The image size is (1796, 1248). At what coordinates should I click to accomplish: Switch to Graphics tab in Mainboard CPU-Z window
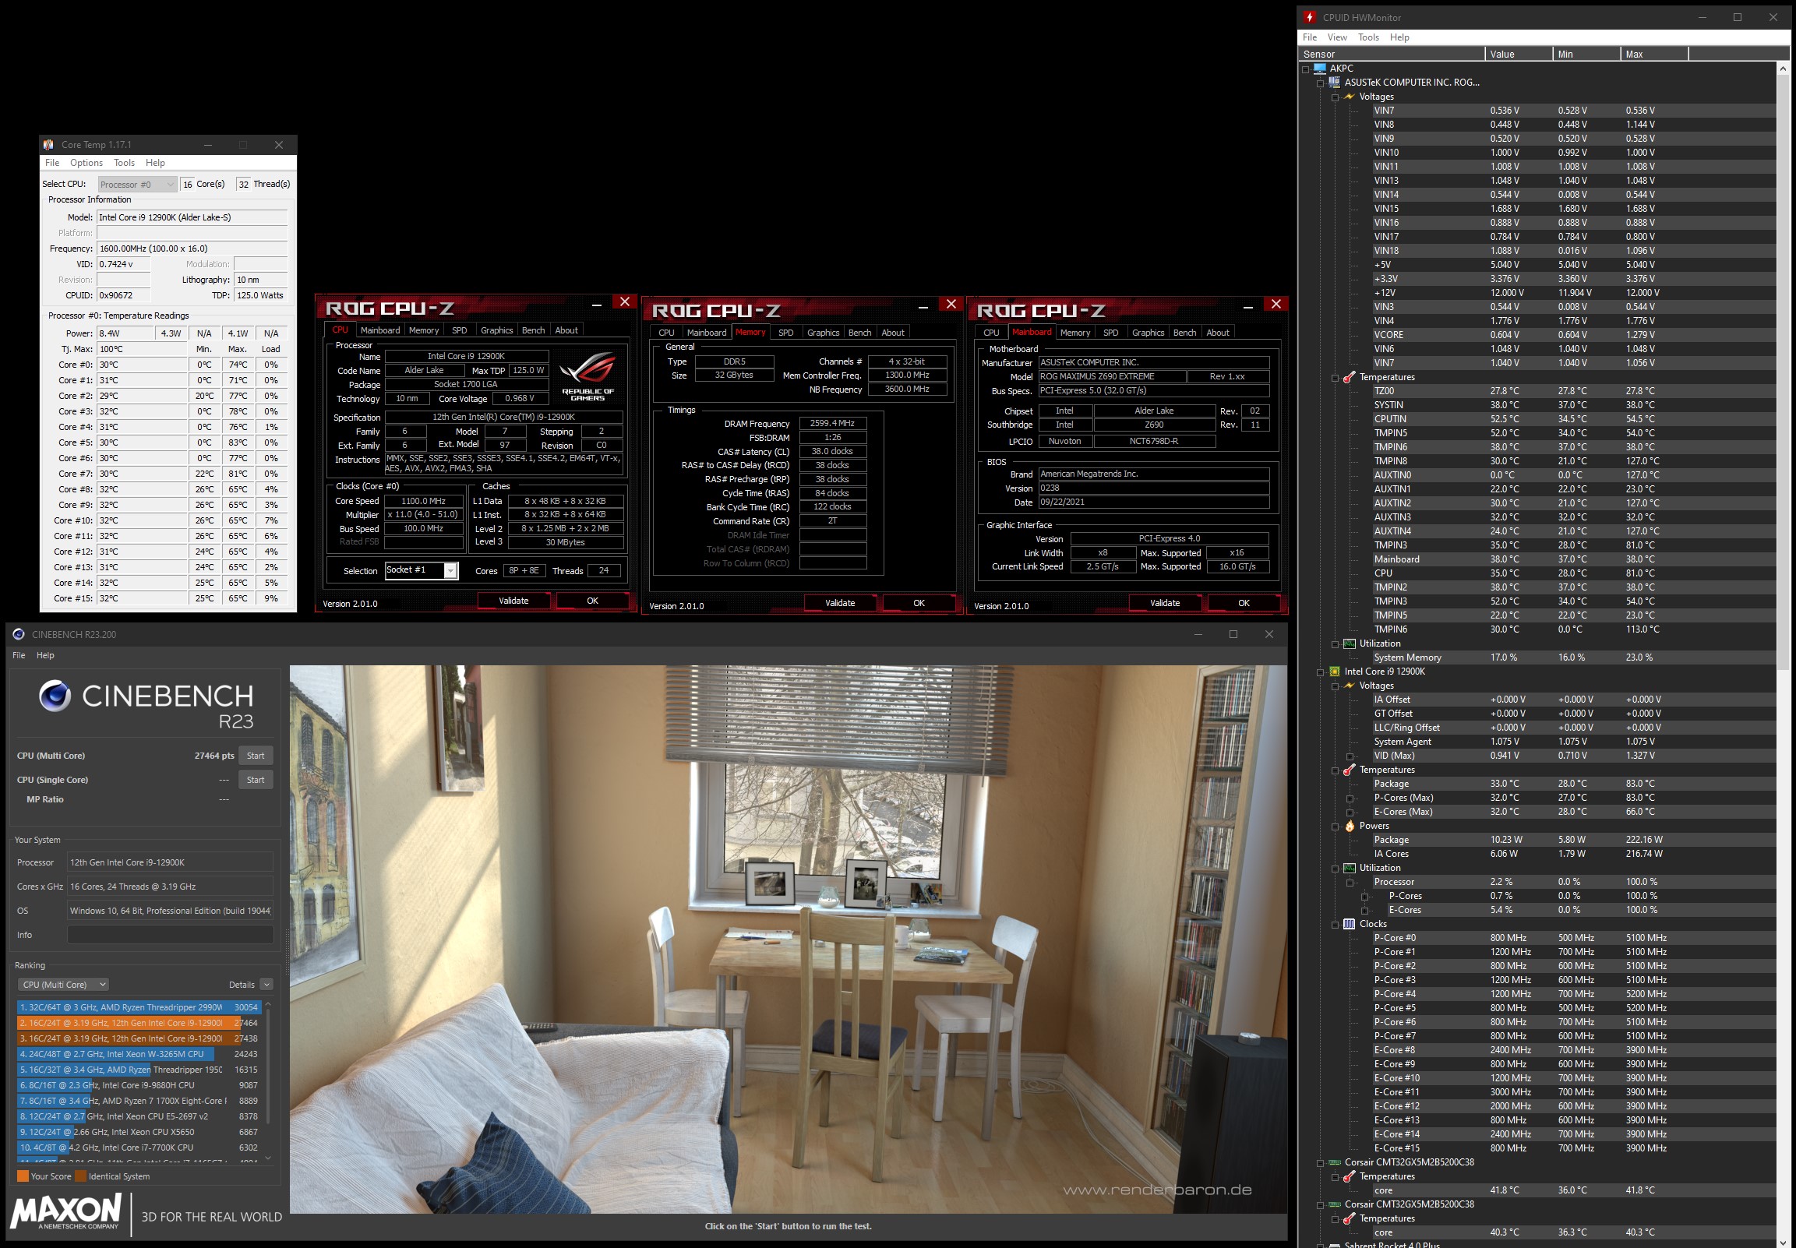click(x=1148, y=333)
